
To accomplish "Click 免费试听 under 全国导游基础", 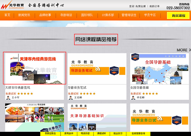I will click(136, 94).
